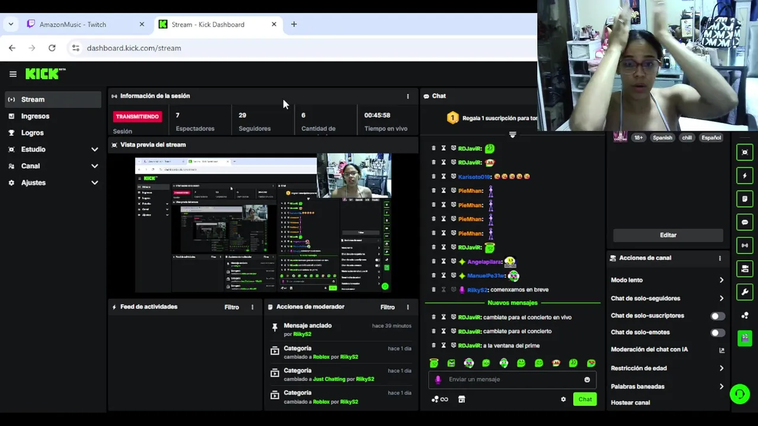Screen dimensions: 758x426
Task: Reload the dashboard page
Action: (52, 48)
